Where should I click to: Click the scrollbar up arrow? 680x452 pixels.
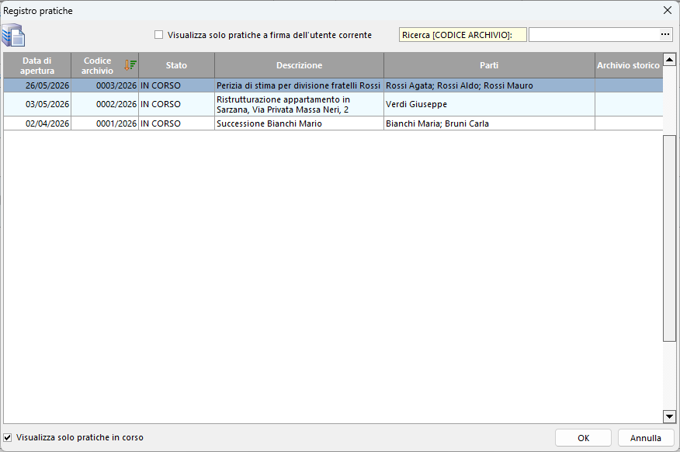(670, 60)
